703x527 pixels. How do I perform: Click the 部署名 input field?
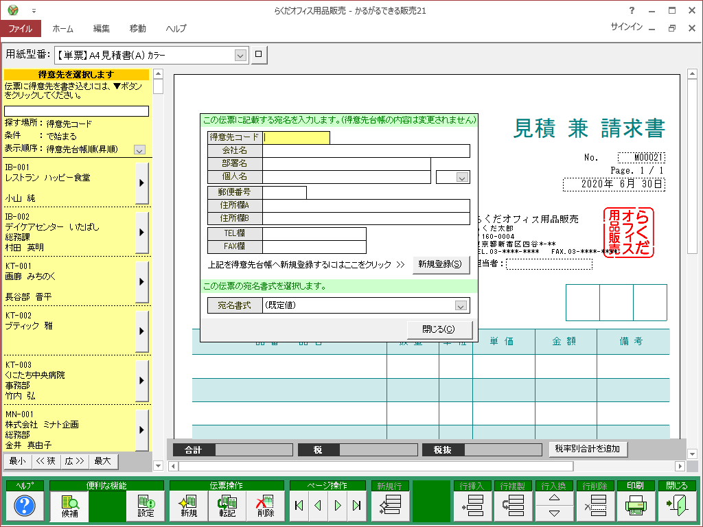pyautogui.click(x=347, y=163)
